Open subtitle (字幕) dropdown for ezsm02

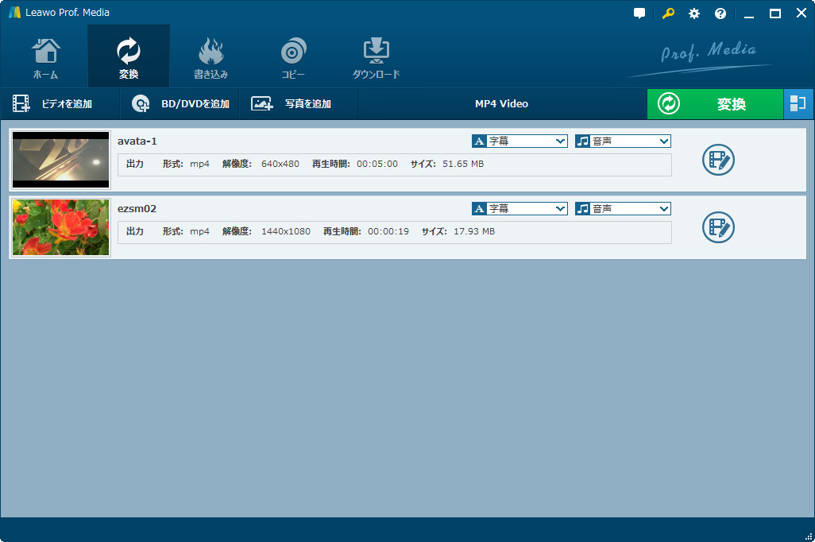[520, 208]
